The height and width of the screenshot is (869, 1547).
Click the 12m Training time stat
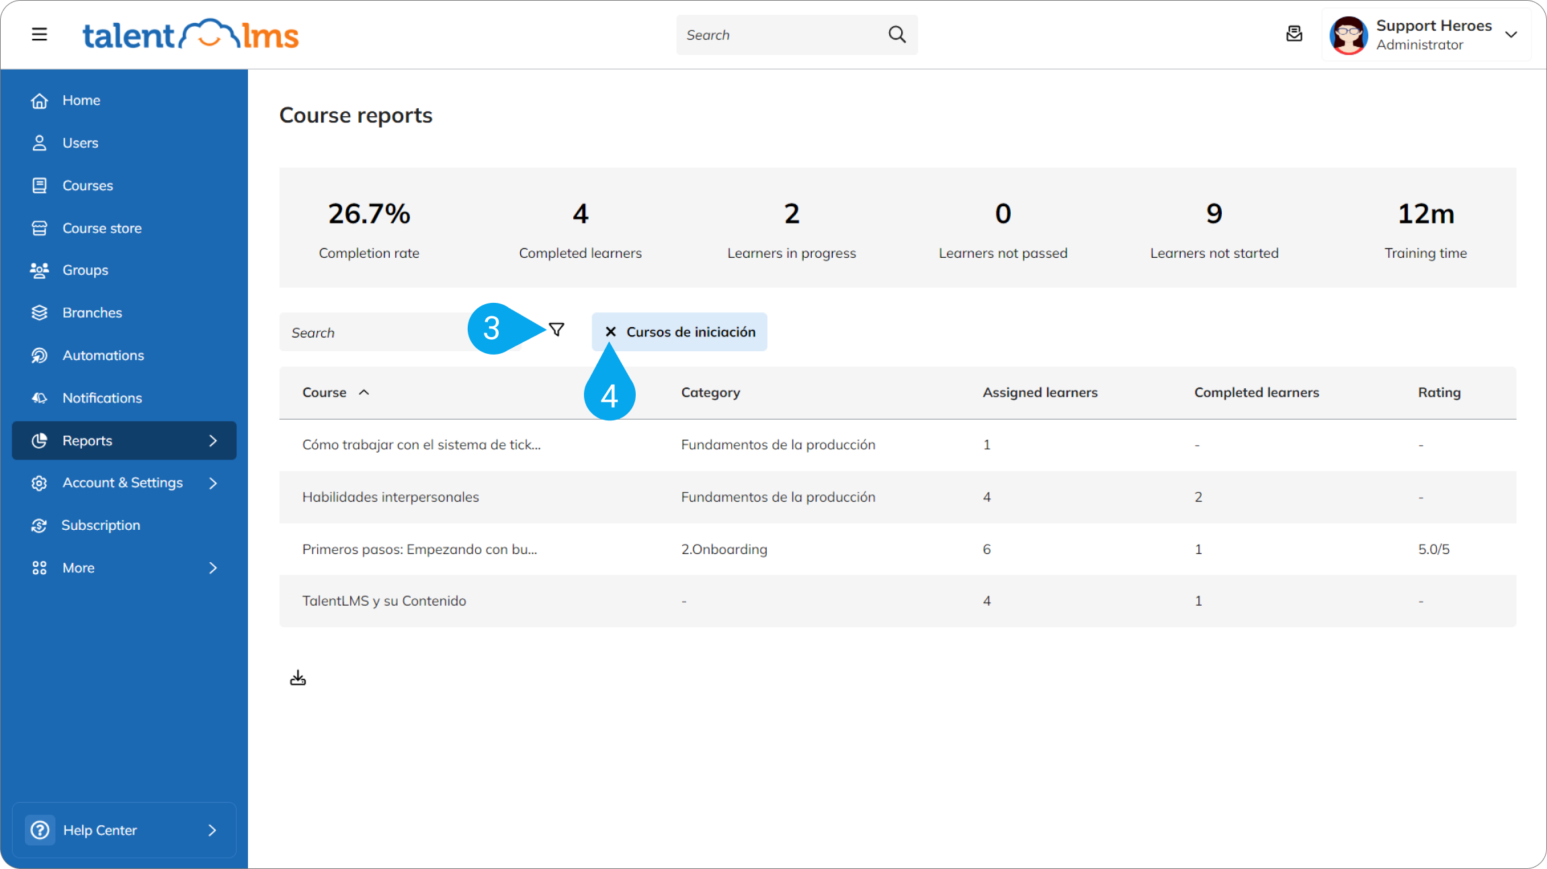point(1425,228)
